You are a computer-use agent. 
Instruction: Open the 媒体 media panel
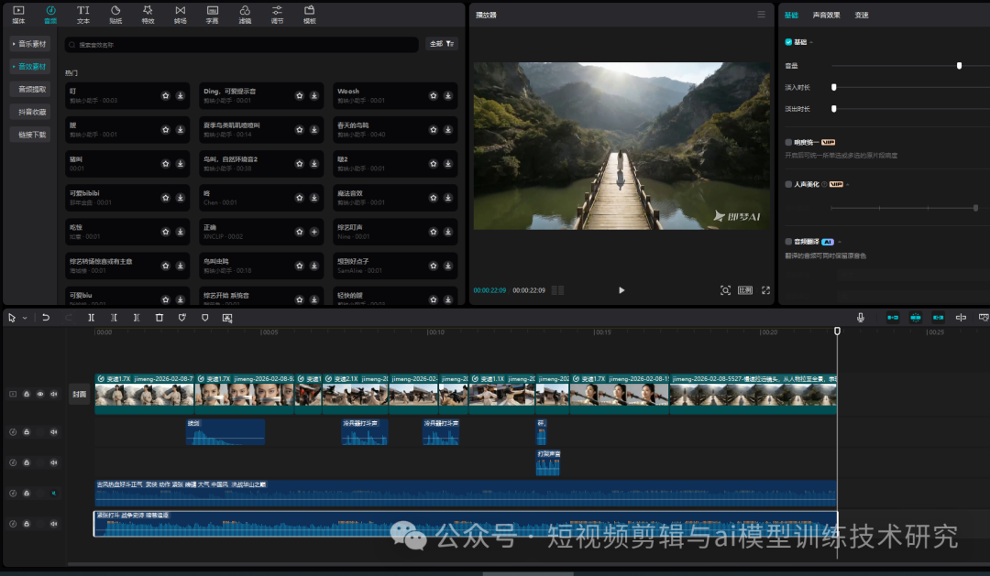pyautogui.click(x=18, y=15)
